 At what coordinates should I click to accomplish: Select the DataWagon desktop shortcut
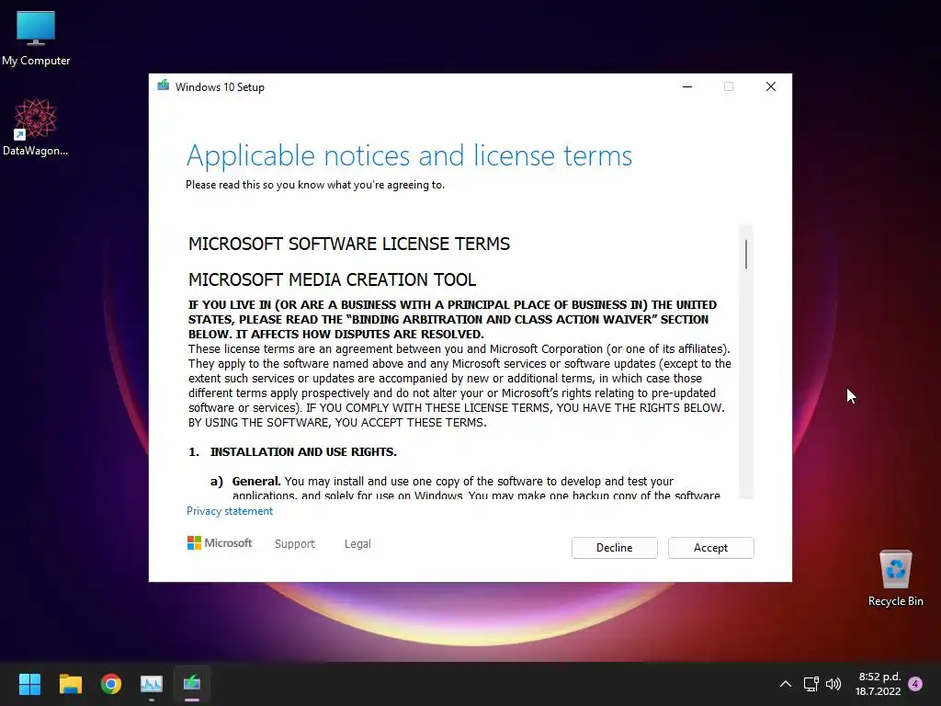36,127
